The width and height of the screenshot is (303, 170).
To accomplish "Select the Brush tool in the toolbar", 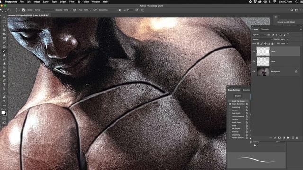I will pos(4,51).
